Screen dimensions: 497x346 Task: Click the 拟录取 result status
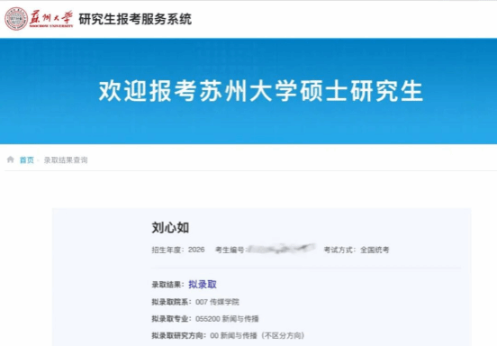point(203,284)
